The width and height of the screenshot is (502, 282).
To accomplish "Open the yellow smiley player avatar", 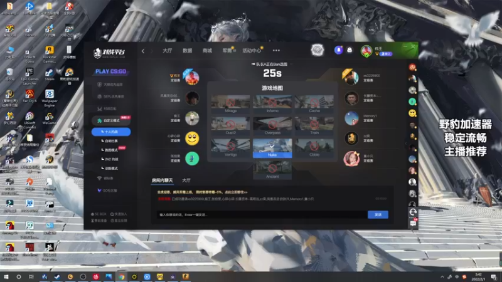I will pyautogui.click(x=192, y=138).
